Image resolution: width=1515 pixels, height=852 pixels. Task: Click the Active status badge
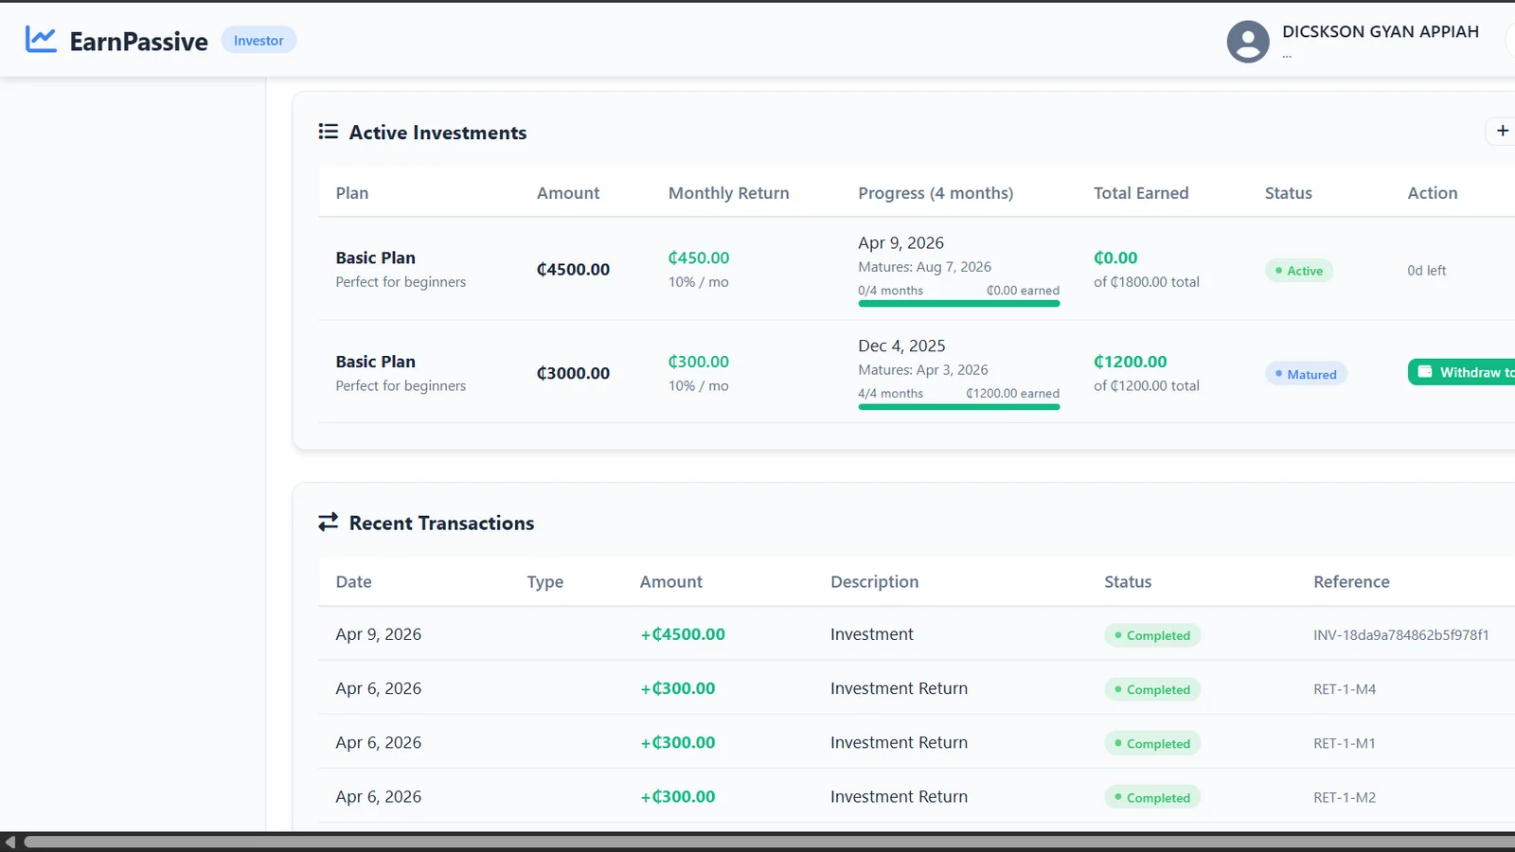coord(1299,271)
